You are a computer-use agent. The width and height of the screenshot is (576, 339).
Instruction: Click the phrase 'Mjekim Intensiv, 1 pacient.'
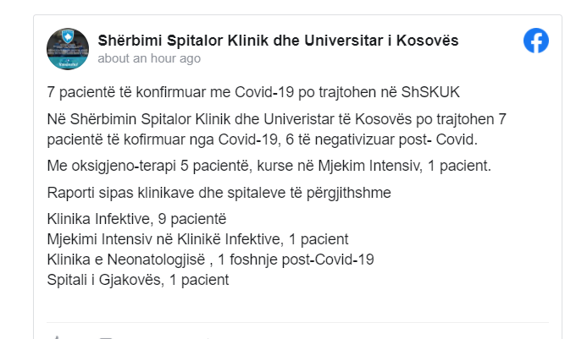(404, 166)
